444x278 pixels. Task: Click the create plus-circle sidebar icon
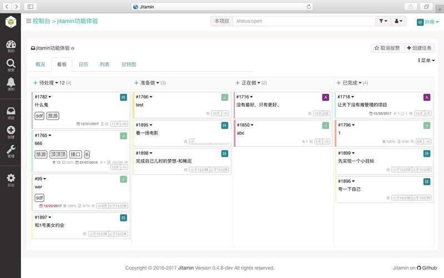point(11,131)
